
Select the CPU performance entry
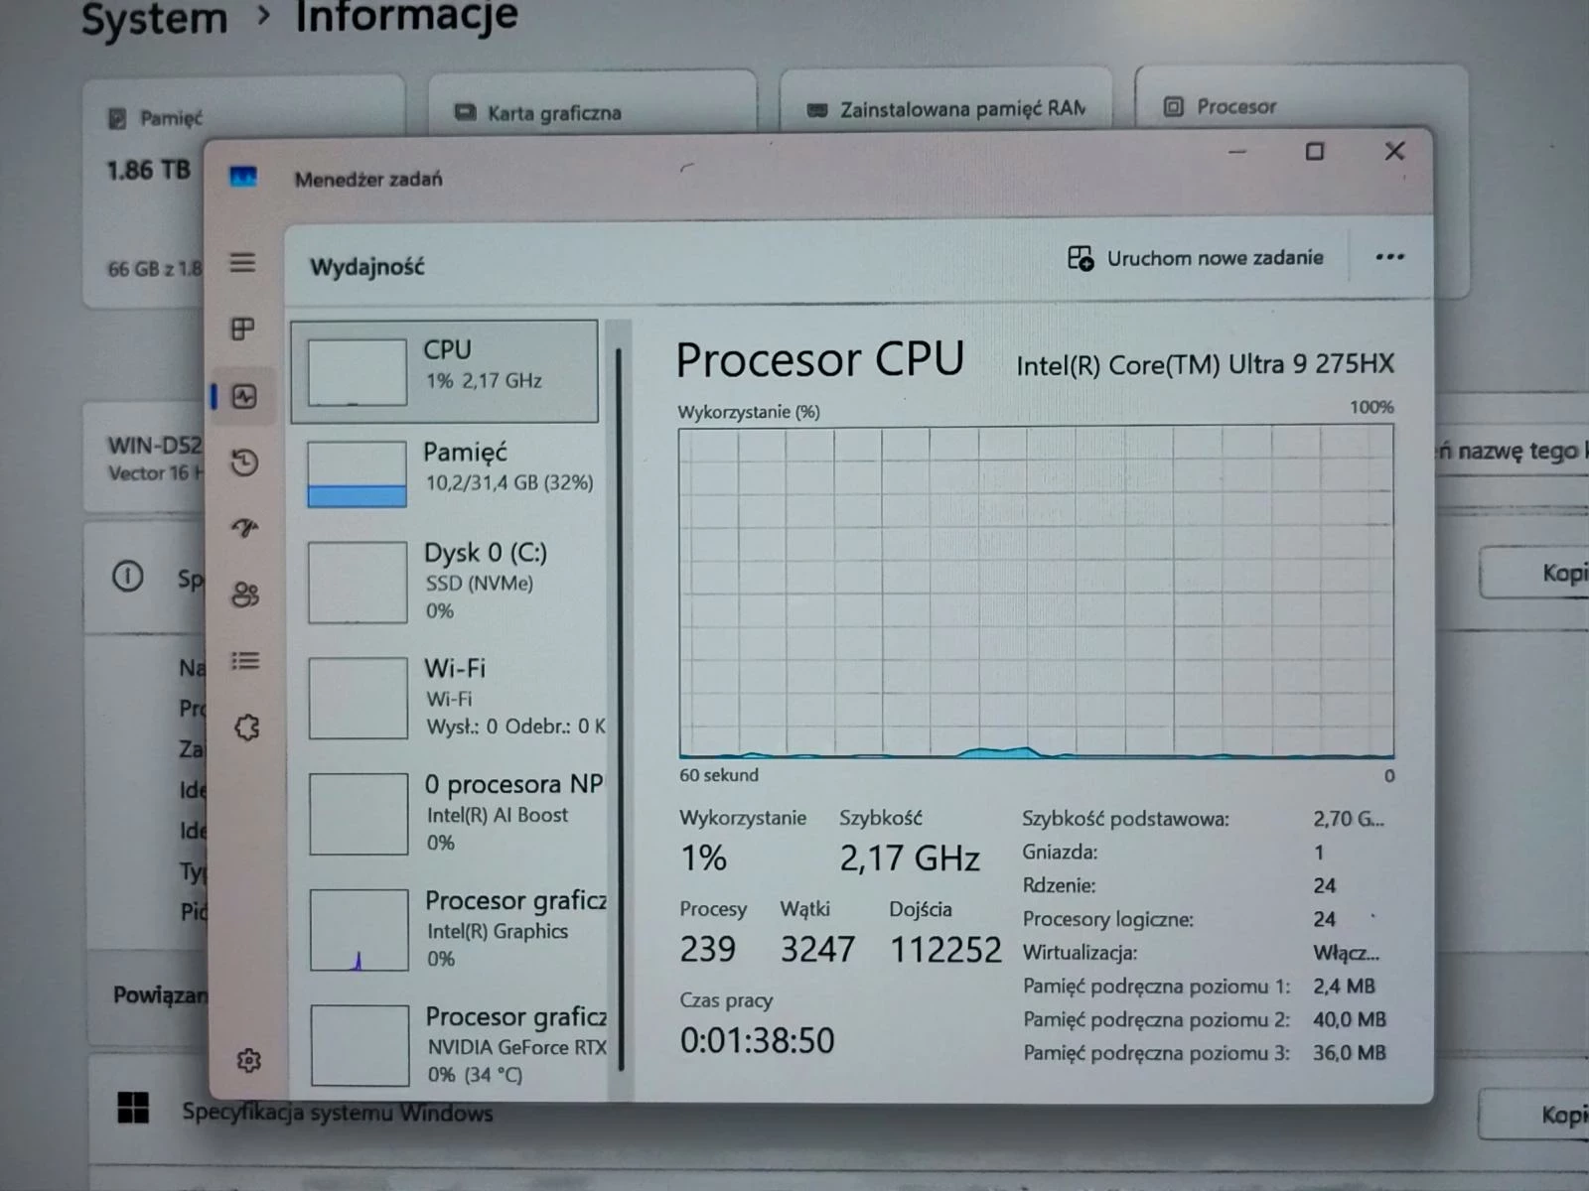click(x=445, y=371)
